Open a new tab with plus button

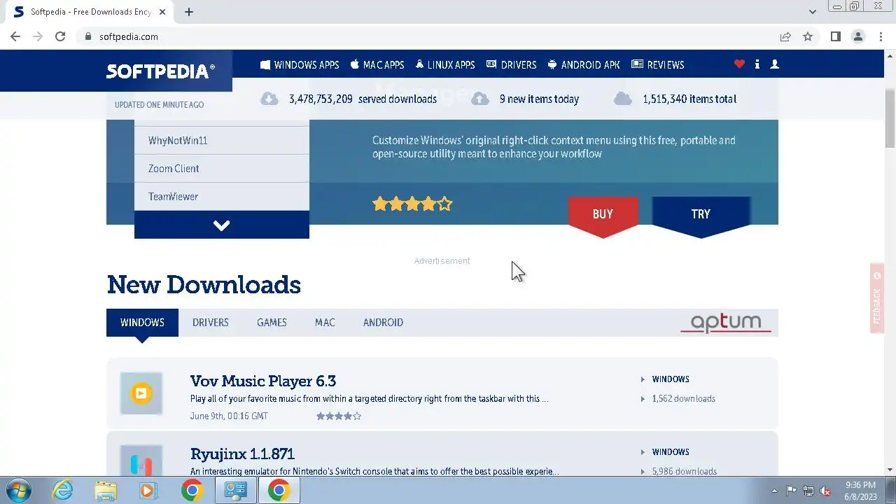pyautogui.click(x=189, y=12)
